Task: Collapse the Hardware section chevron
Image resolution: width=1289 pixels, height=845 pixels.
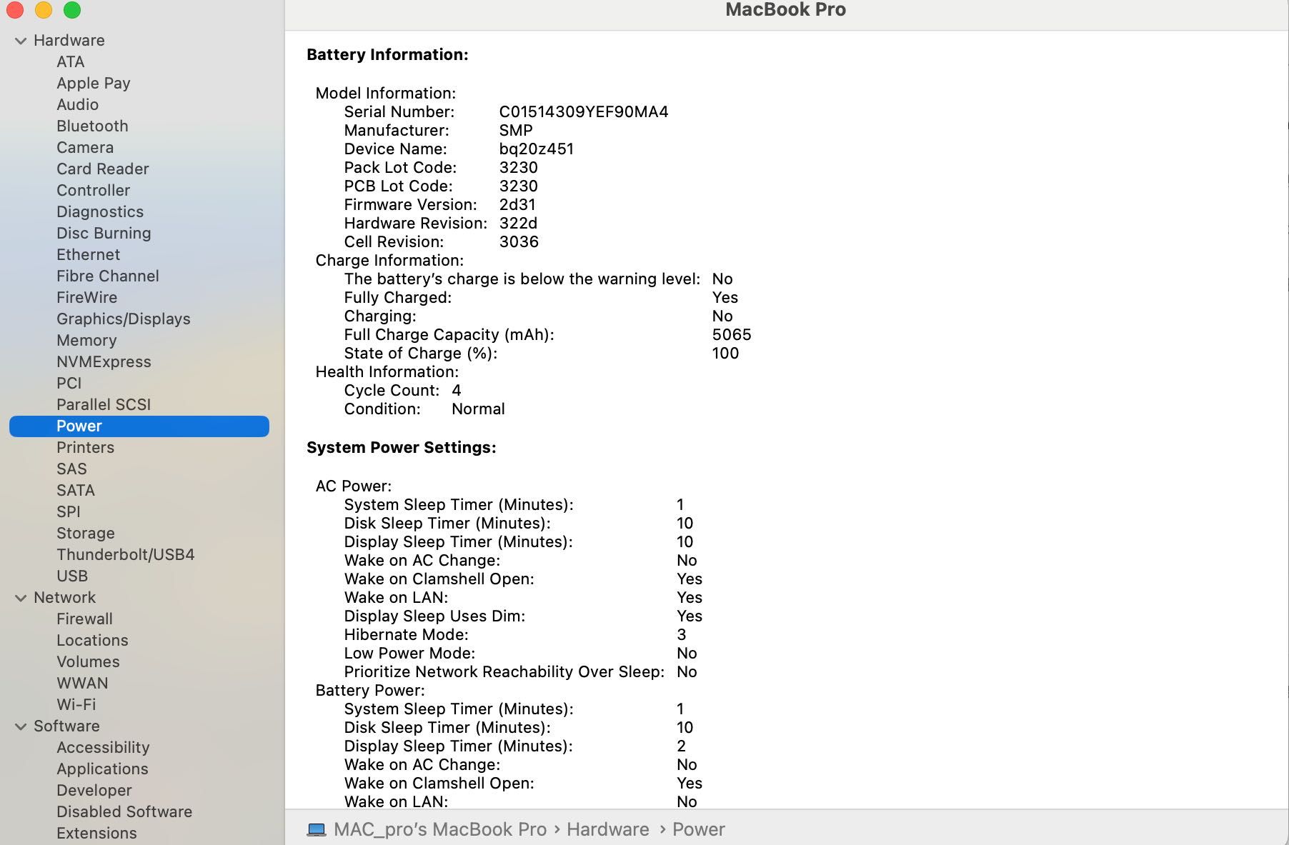Action: 21,41
